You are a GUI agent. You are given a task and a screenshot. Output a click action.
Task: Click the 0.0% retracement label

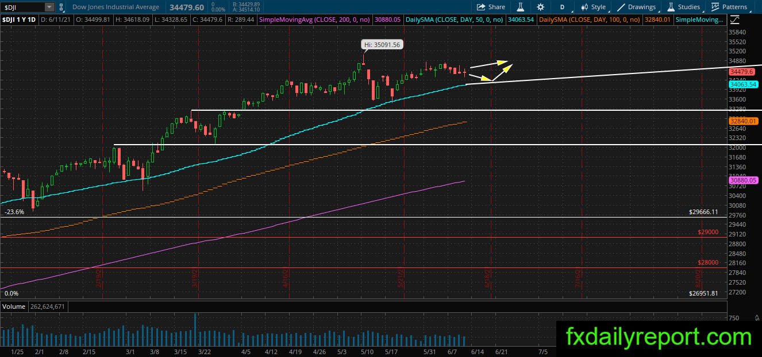tap(11, 293)
